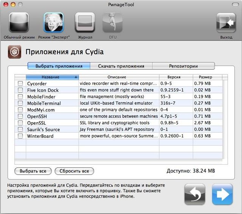242x214 pixels.
Task: Tick the WinterBoard checkbox
Action: (20, 136)
